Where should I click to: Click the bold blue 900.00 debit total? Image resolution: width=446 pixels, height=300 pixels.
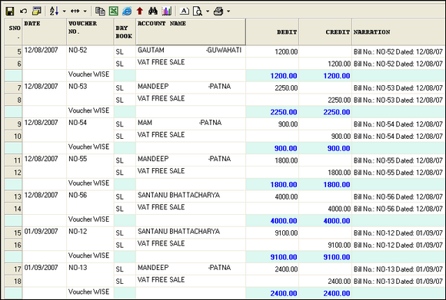(x=285, y=148)
